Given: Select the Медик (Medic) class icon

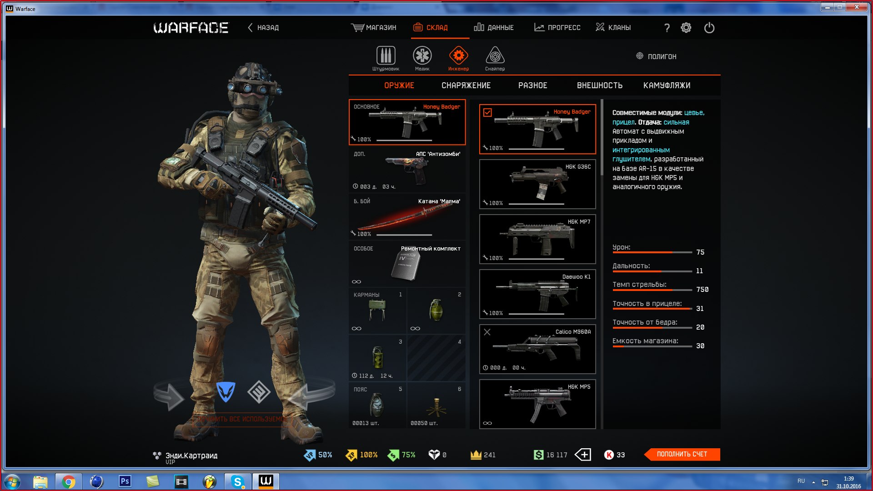Looking at the screenshot, I should pyautogui.click(x=422, y=56).
